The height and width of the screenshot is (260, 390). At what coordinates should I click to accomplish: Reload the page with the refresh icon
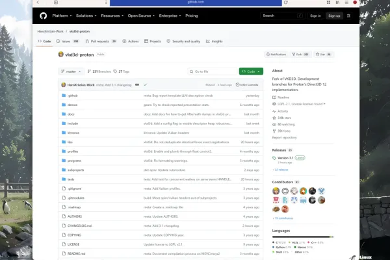[x=286, y=3]
